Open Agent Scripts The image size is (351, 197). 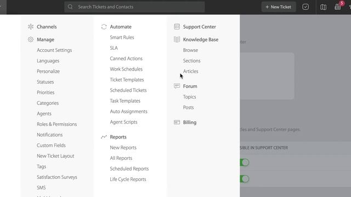[x=123, y=122]
